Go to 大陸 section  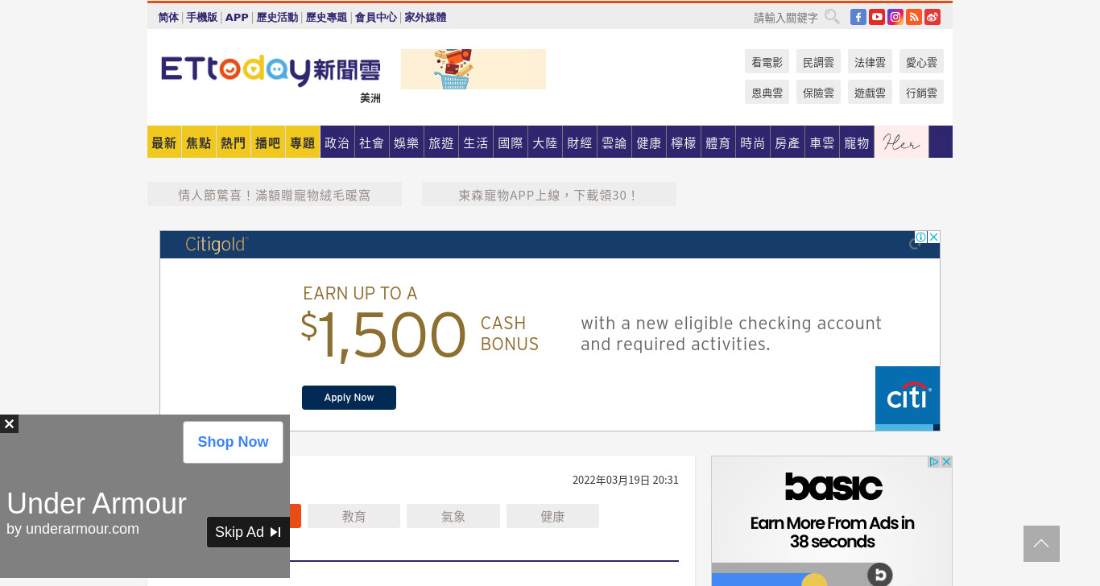point(545,142)
